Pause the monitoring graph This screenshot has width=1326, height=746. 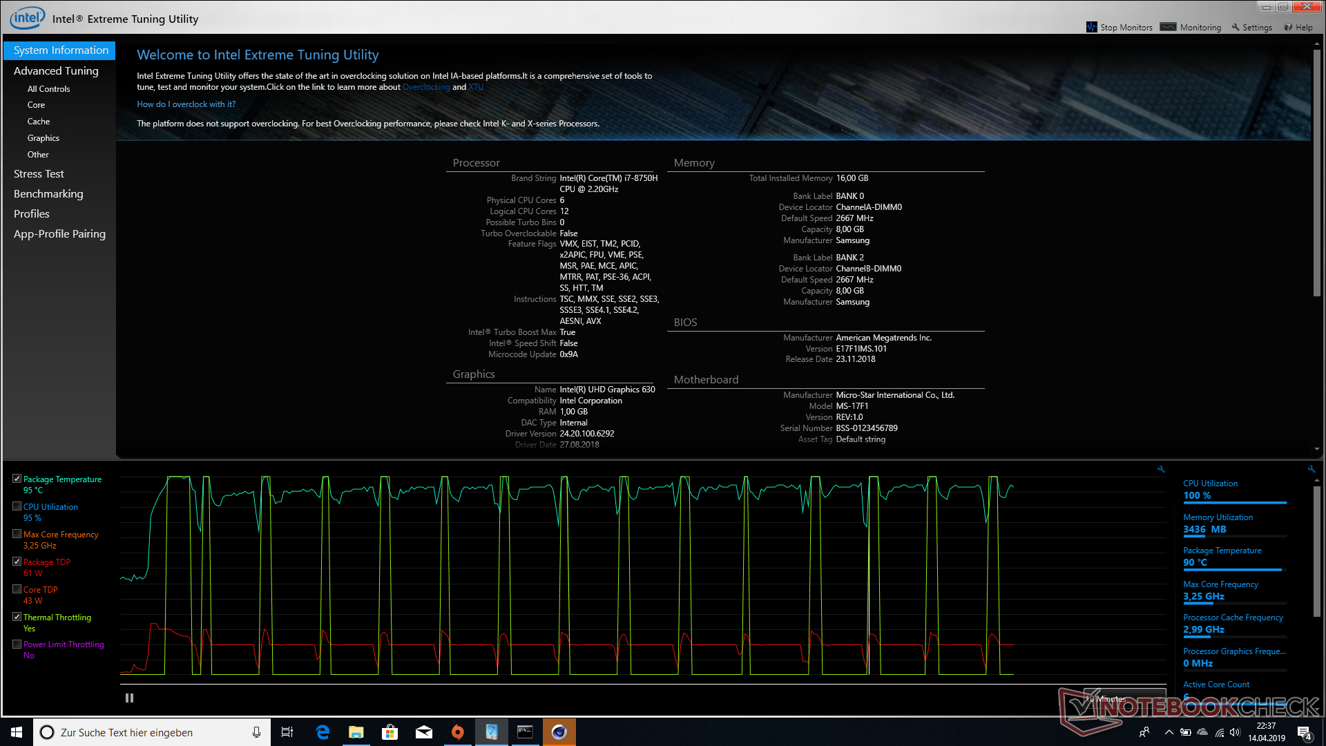pos(129,698)
